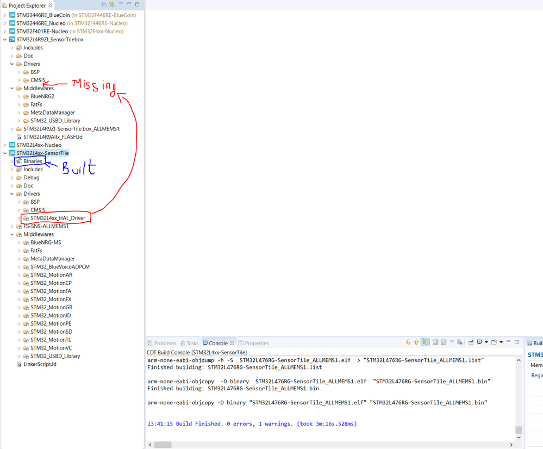This screenshot has height=449, width=543.
Task: Expand STM32L4xx-Nucleo project
Action: [5, 145]
